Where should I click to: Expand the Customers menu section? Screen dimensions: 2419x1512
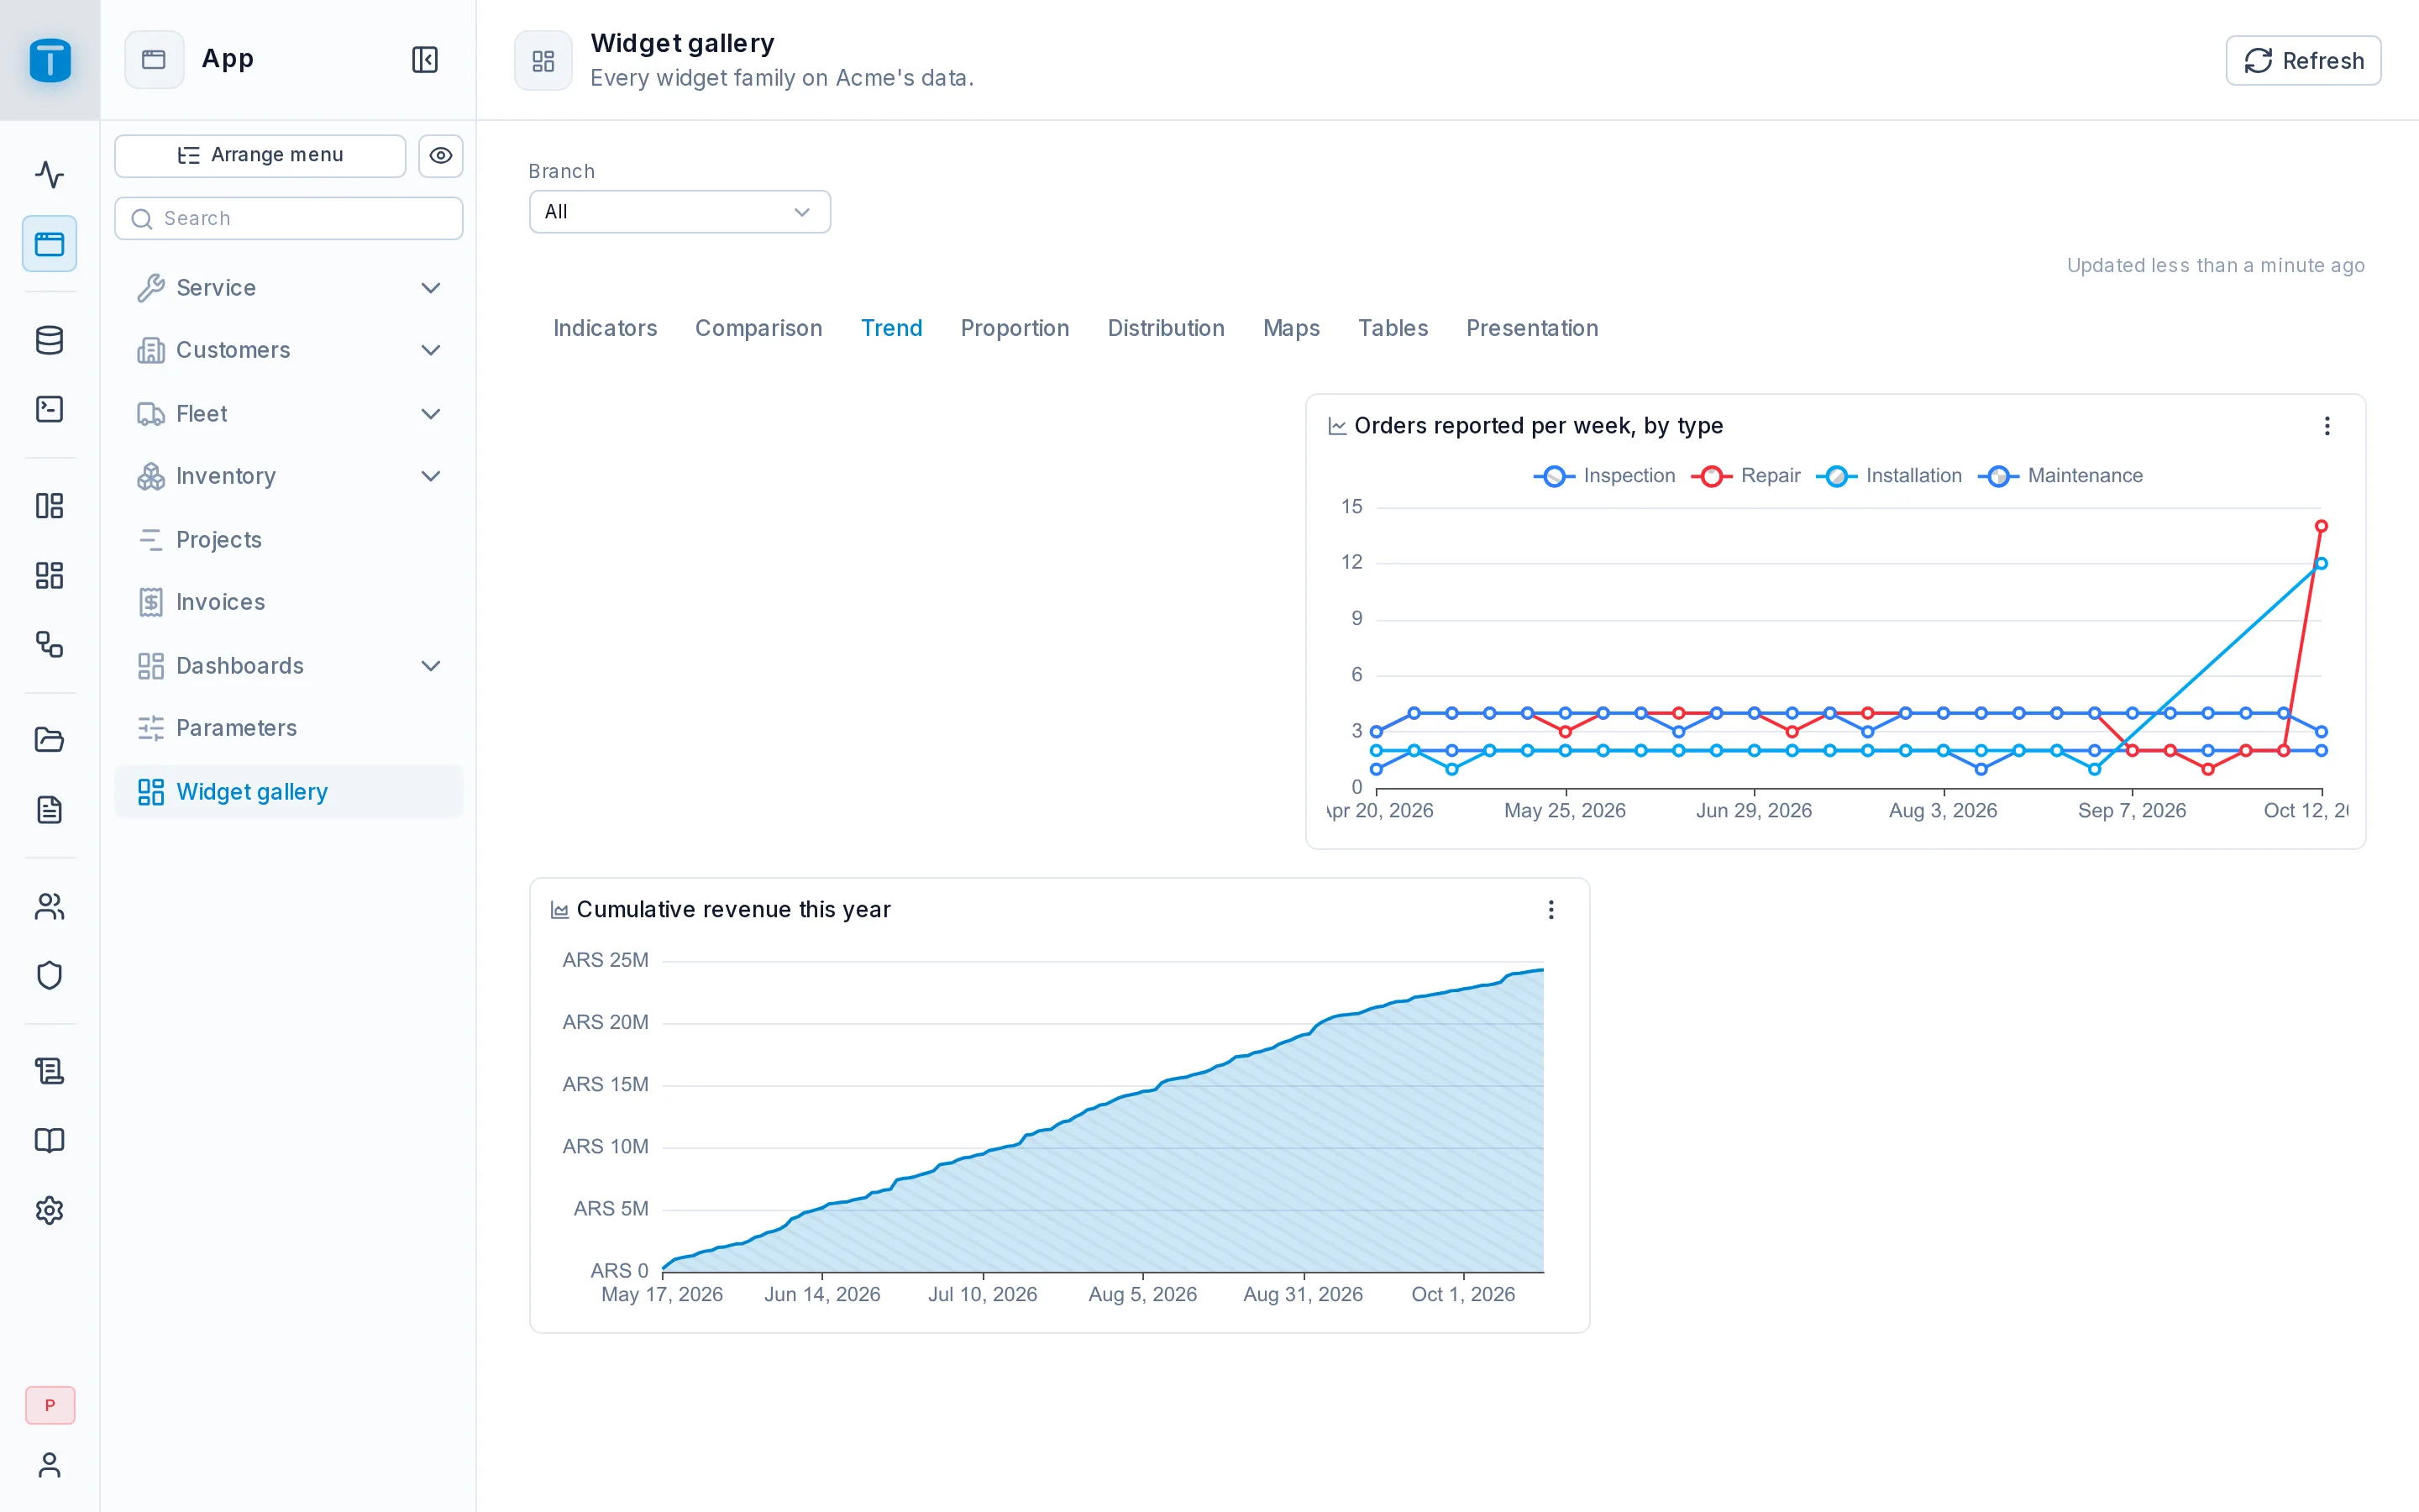289,350
